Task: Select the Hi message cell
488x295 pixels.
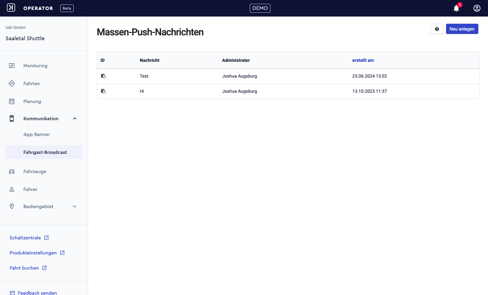Action: click(142, 91)
